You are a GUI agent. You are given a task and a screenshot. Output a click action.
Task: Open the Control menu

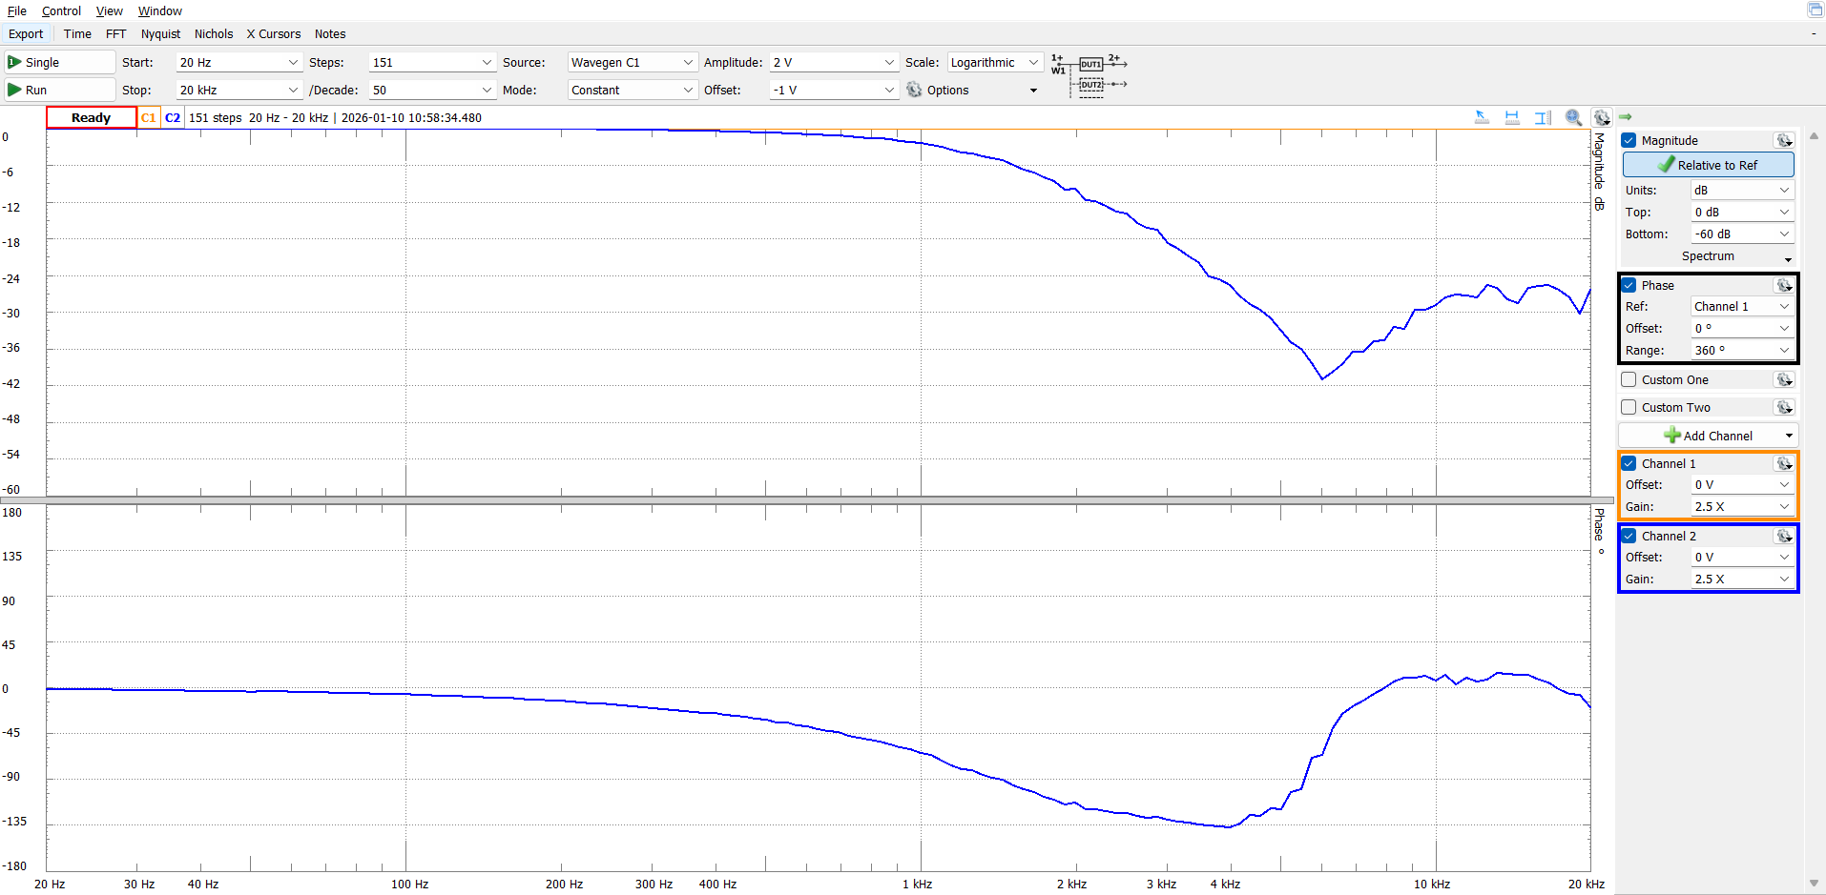[x=61, y=10]
